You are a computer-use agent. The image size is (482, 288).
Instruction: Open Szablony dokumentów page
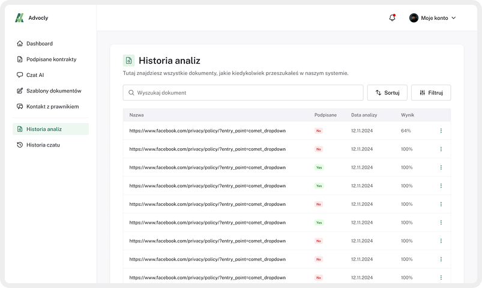[x=50, y=91]
